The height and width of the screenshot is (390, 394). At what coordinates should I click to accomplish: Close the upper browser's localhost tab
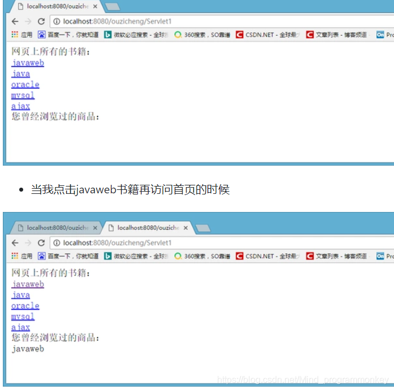[x=95, y=6]
